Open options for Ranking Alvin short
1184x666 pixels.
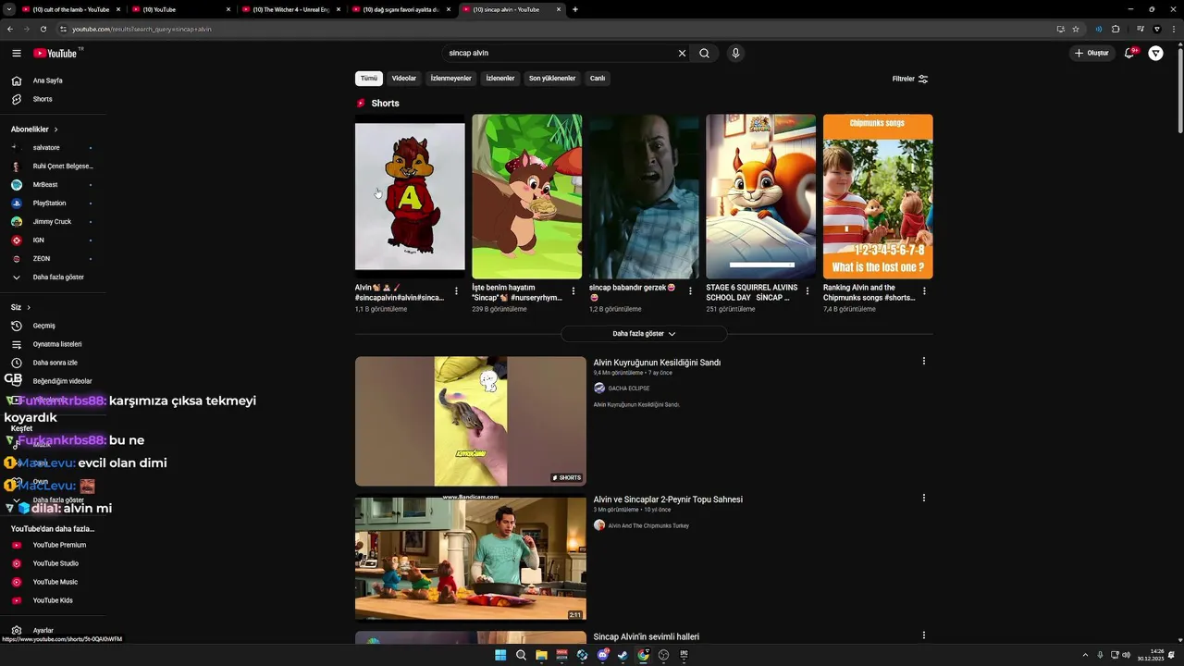(x=924, y=291)
